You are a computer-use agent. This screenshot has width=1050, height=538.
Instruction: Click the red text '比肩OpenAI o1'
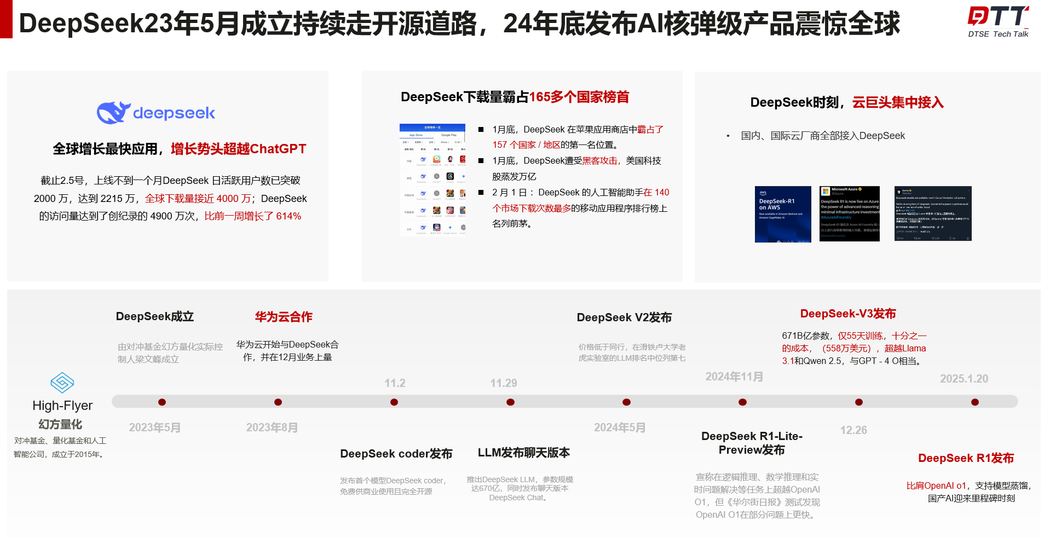pyautogui.click(x=936, y=485)
